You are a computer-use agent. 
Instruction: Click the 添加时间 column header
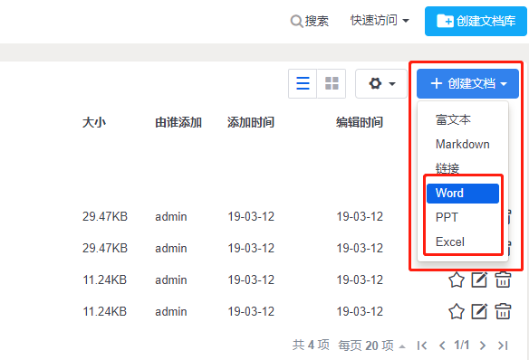point(251,123)
